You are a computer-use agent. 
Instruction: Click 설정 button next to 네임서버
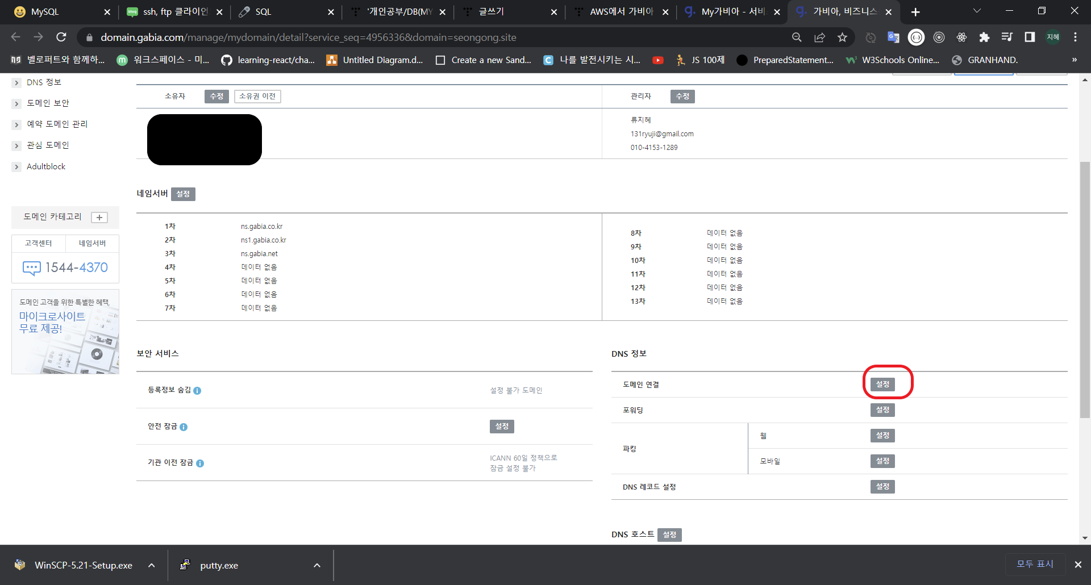[x=183, y=194]
